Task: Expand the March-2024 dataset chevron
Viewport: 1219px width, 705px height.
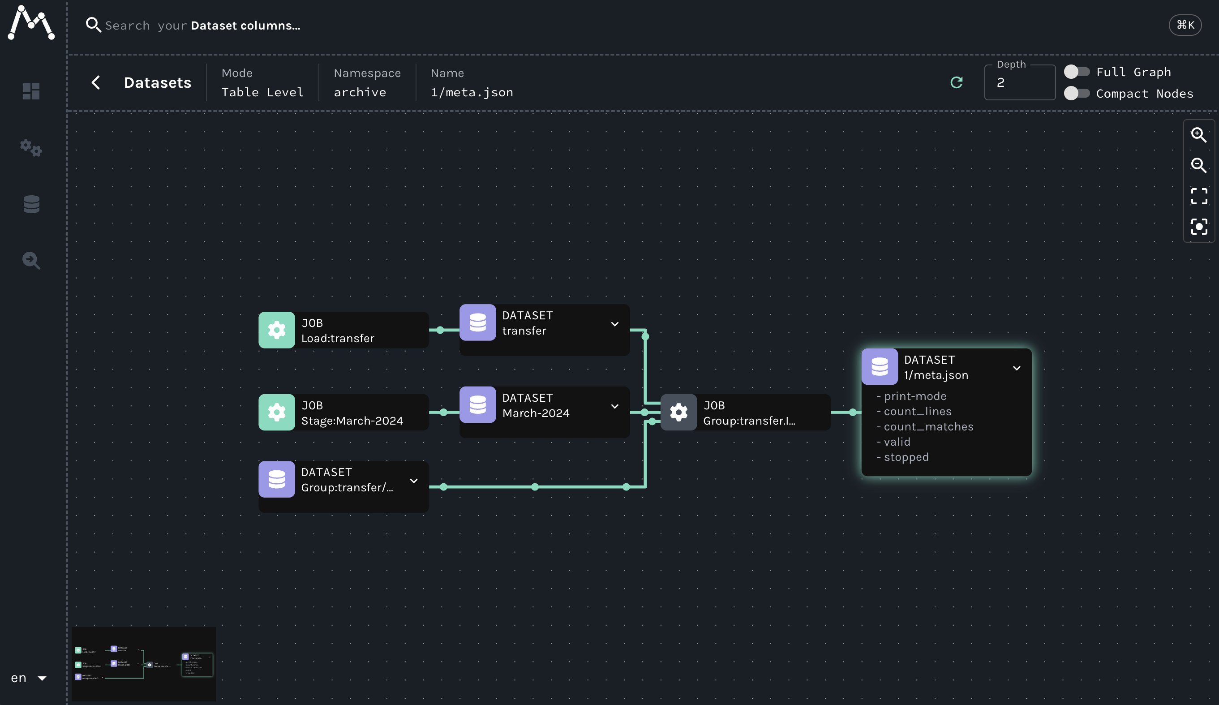Action: click(614, 406)
